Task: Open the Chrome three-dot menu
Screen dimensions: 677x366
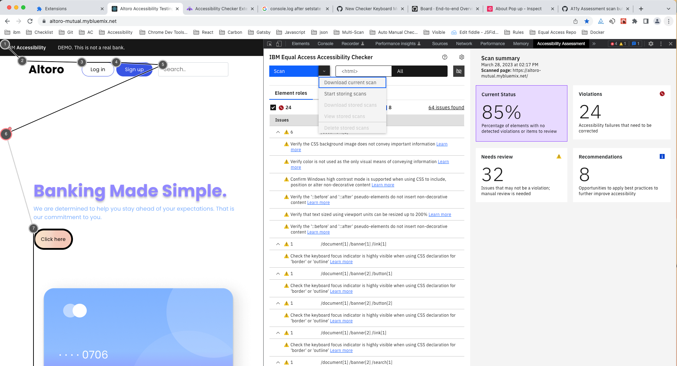Action: click(669, 21)
